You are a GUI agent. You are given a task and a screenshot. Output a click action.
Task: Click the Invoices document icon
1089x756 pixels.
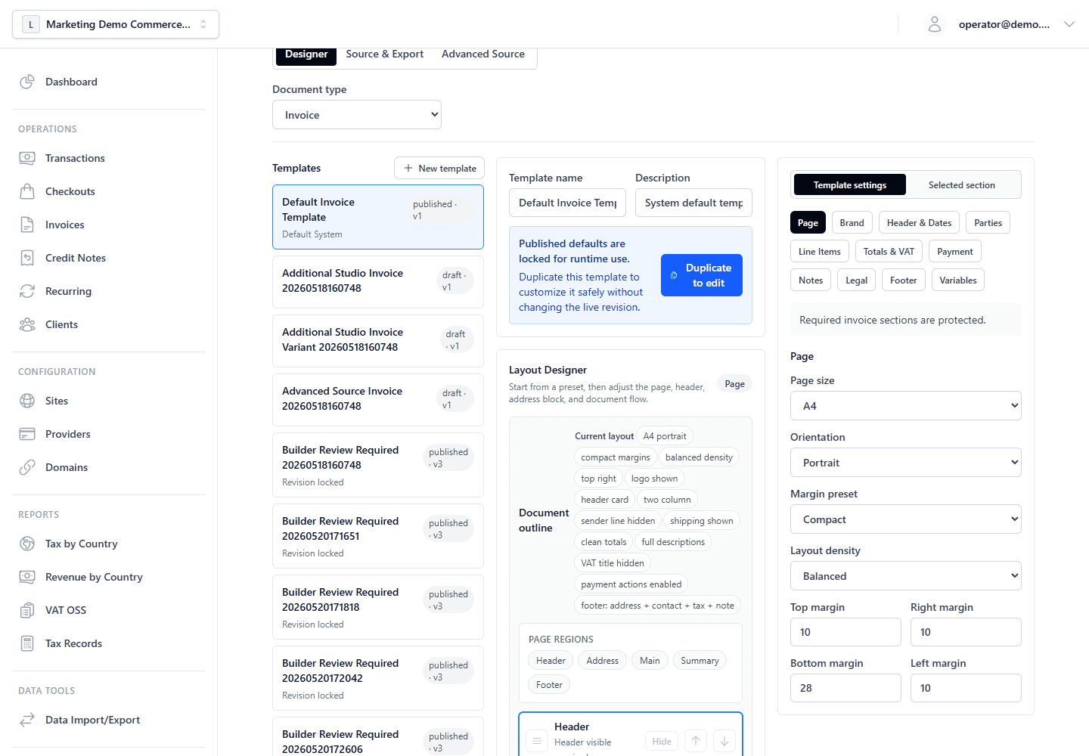pyautogui.click(x=27, y=225)
